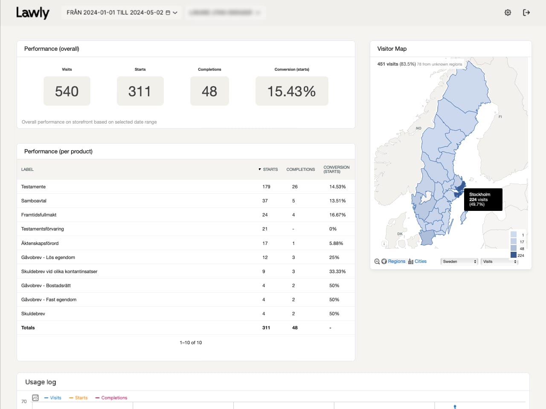Sort table by the Completions column header
The height and width of the screenshot is (409, 546).
(300, 170)
